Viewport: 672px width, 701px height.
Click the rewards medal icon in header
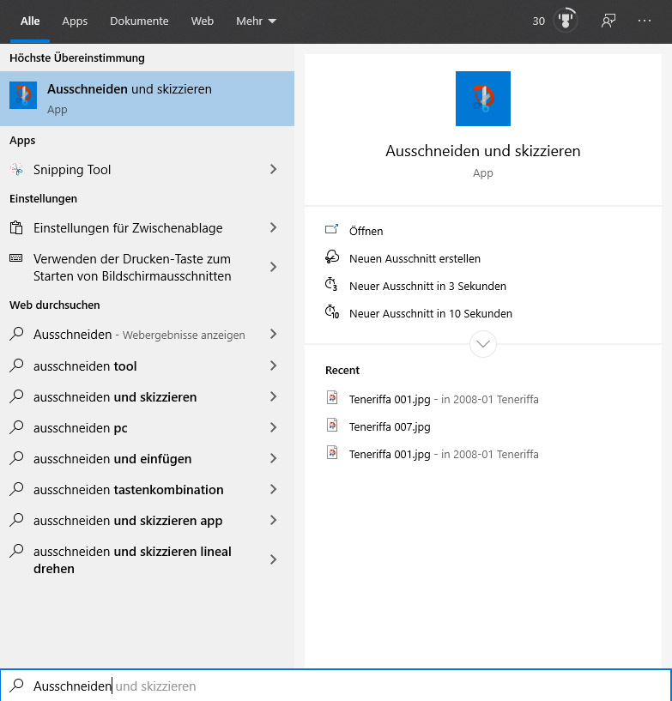point(565,21)
